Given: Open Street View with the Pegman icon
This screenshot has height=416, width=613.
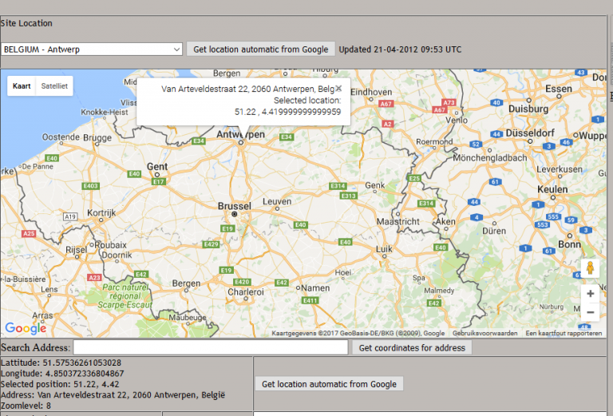Looking at the screenshot, I should [x=590, y=268].
